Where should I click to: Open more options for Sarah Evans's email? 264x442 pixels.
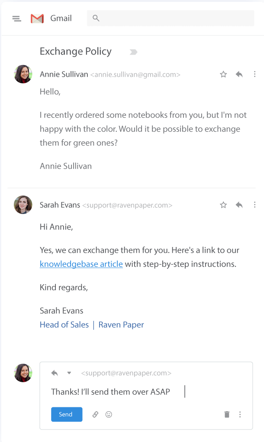click(254, 205)
